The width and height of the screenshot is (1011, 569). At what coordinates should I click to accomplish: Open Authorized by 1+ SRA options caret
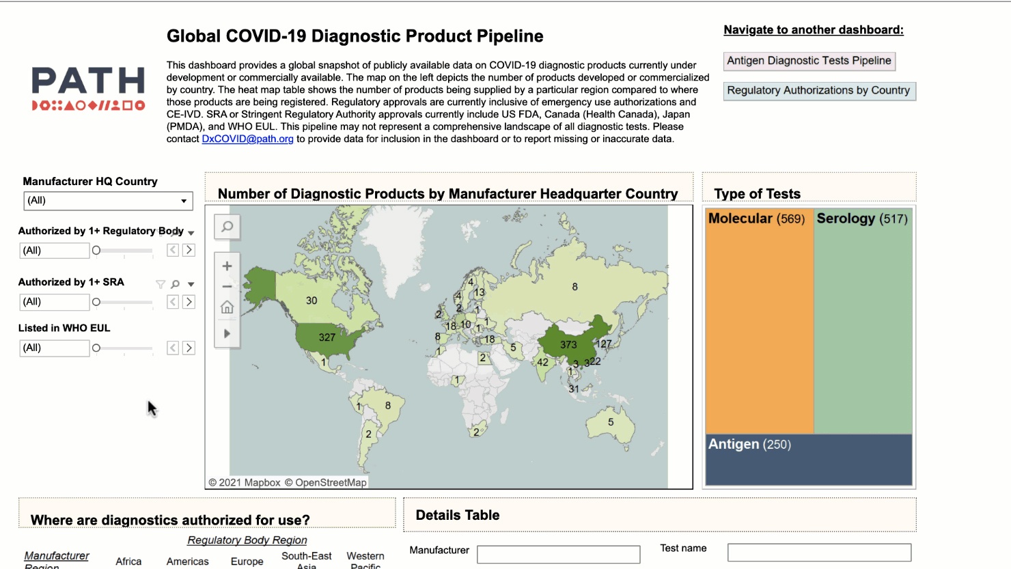point(191,284)
